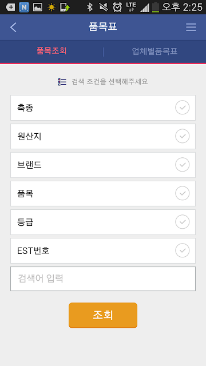
Task: Open the EST번호 selection row
Action: tap(103, 250)
